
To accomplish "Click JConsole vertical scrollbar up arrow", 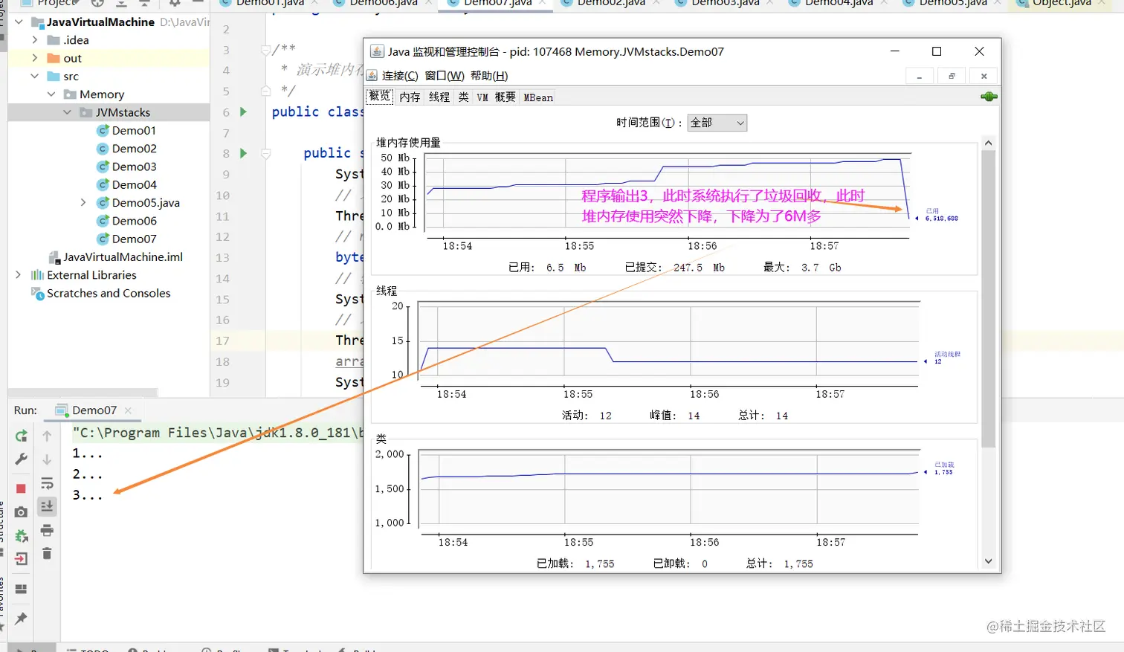I will (x=988, y=143).
